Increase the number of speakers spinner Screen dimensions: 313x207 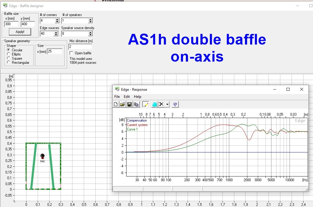[x=91, y=19]
